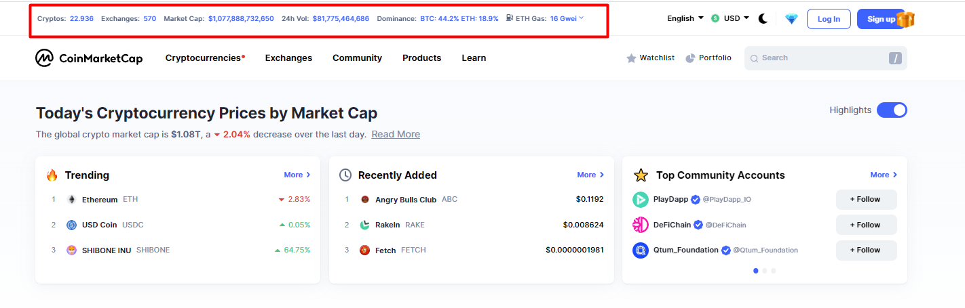Click the RakeIn coin icon

coord(365,225)
